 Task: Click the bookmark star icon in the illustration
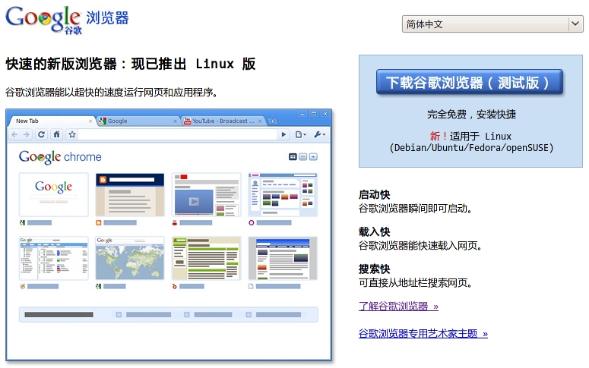[72, 134]
